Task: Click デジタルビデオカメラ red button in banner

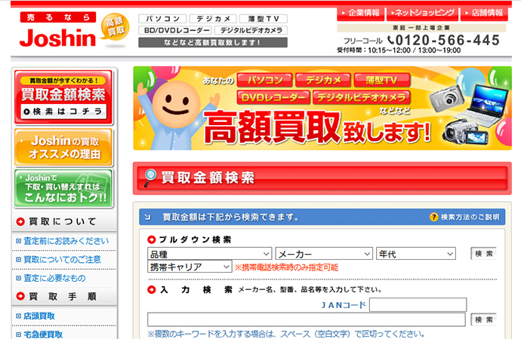Action: [362, 97]
